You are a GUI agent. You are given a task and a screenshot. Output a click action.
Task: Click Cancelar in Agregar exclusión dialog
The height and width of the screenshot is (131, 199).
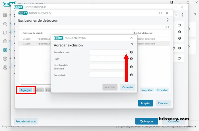(128, 87)
